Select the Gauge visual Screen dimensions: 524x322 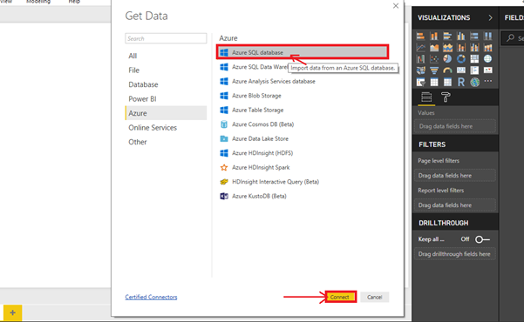[447, 70]
